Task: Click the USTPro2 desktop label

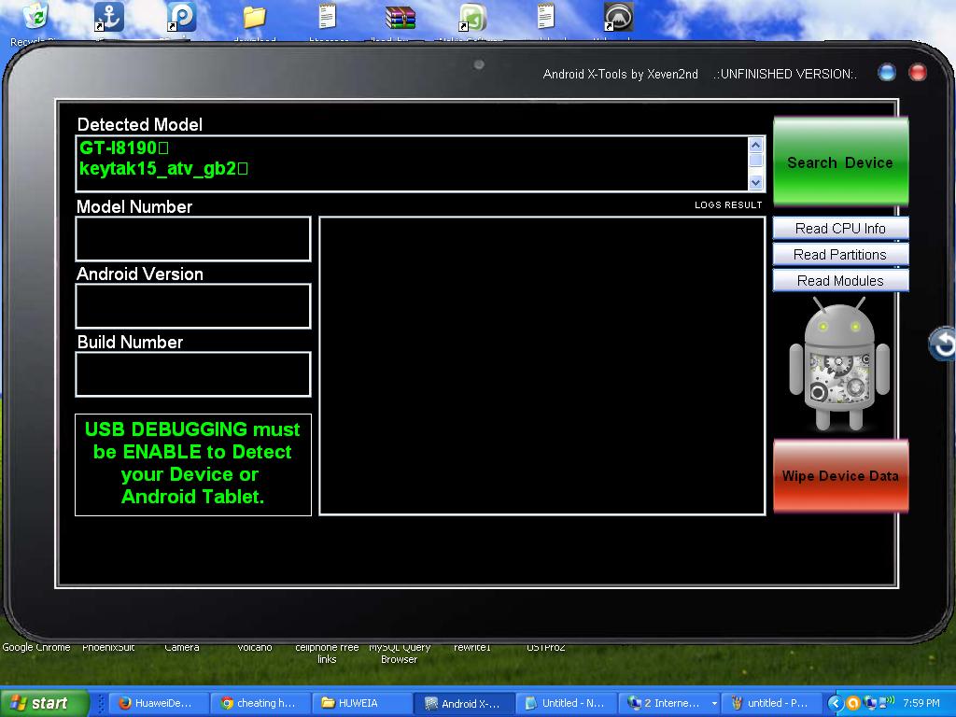Action: [x=545, y=648]
